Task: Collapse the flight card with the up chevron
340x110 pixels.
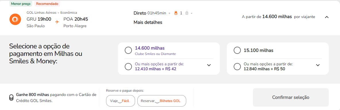Action: [x=327, y=17]
